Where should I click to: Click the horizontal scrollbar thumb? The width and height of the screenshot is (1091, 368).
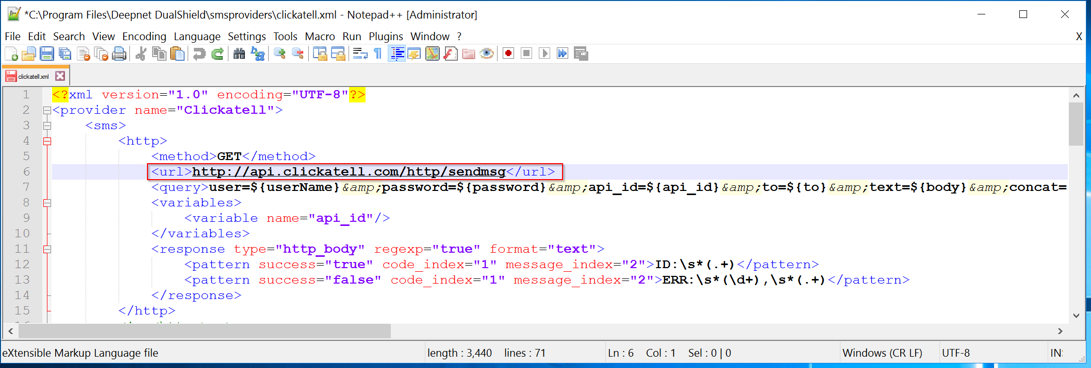tap(204, 331)
